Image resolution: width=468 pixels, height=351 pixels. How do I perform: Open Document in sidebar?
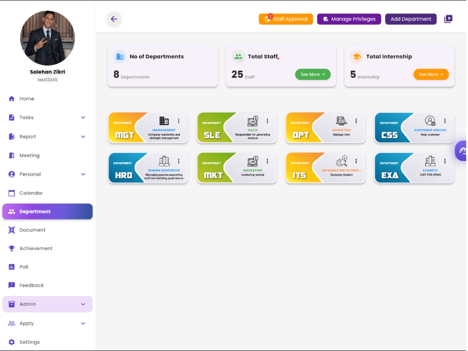tap(48, 230)
